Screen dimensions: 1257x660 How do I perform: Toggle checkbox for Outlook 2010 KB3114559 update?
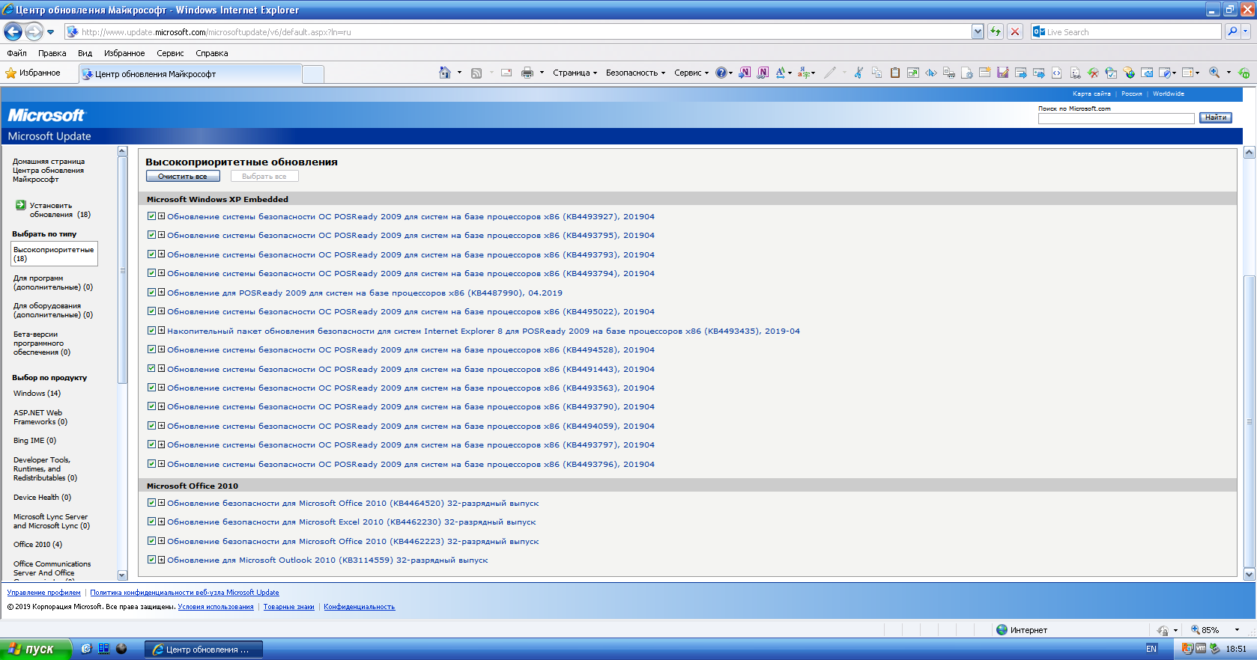click(x=151, y=560)
